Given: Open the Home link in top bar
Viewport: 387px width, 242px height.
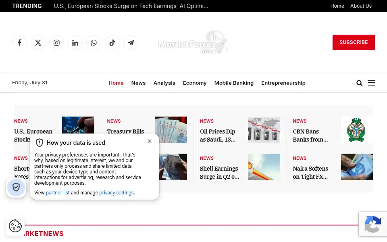Looking at the screenshot, I should (x=337, y=6).
